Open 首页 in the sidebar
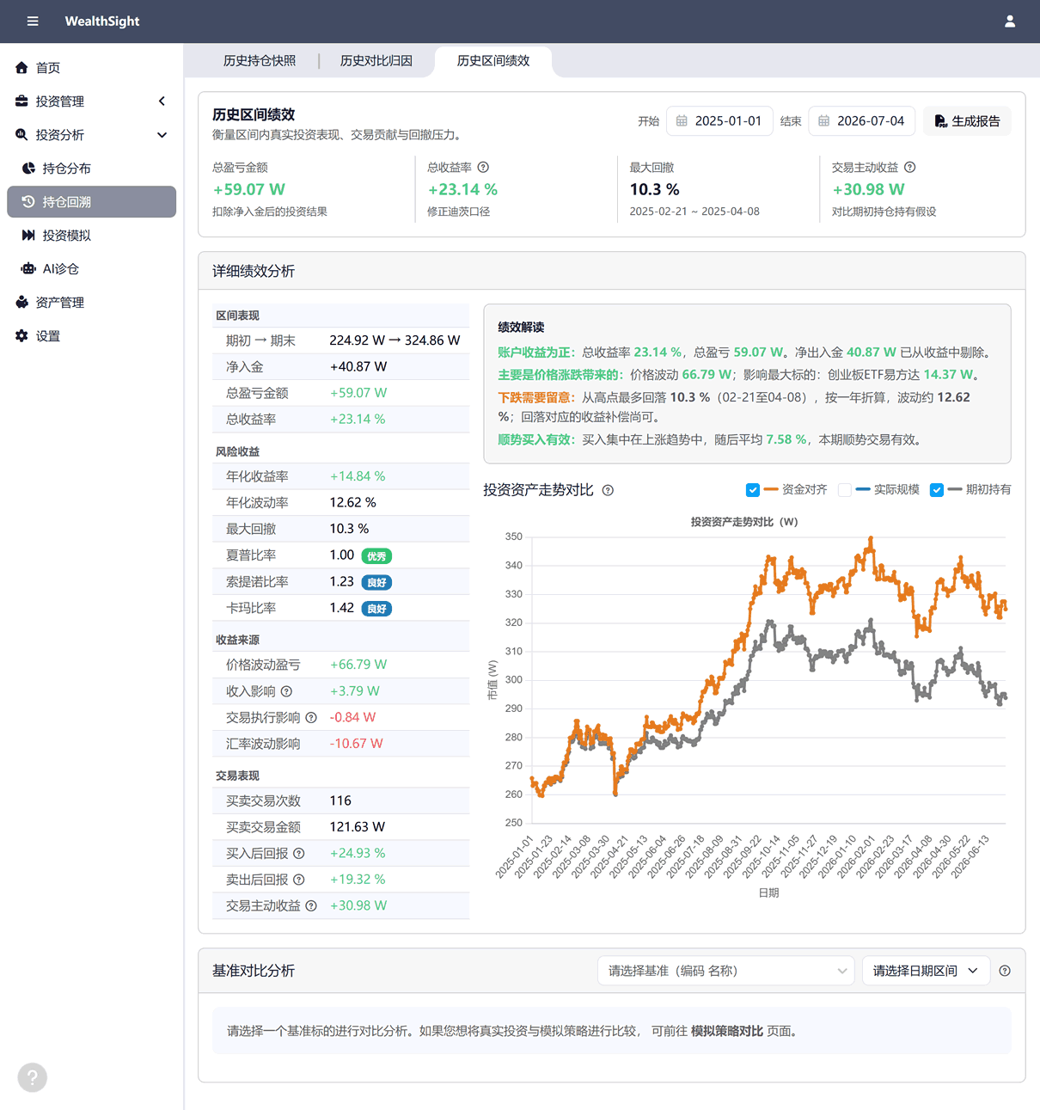This screenshot has height=1110, width=1040. [92, 68]
